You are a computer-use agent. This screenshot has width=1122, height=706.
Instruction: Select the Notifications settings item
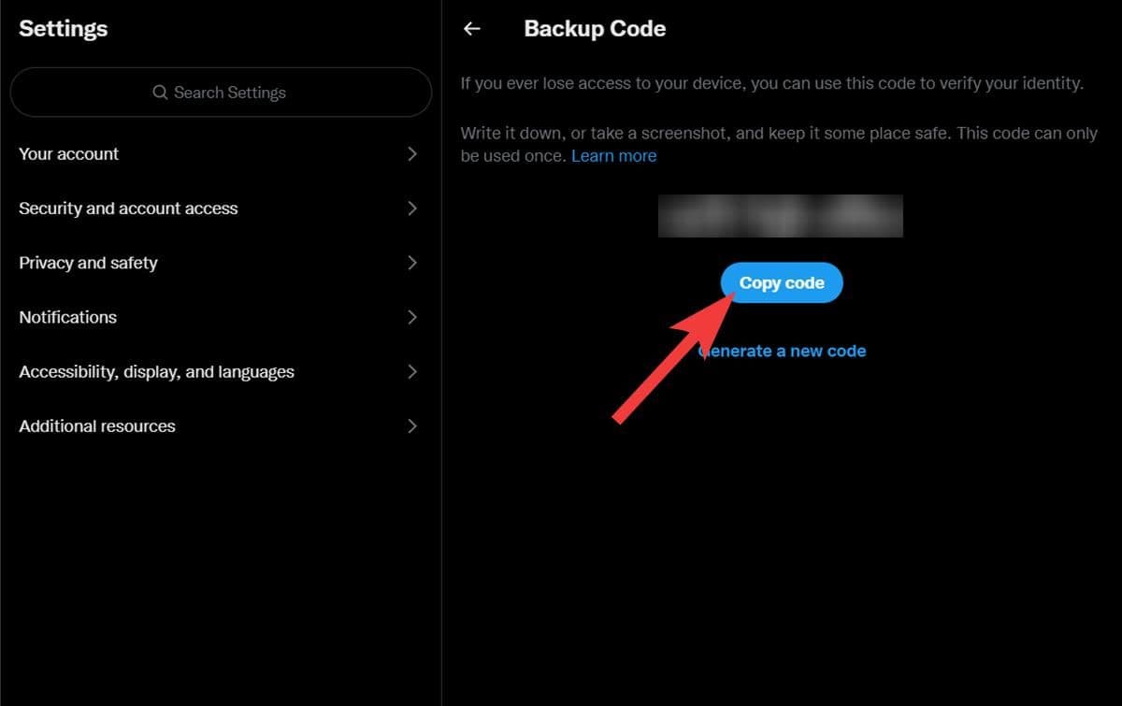[x=67, y=317]
